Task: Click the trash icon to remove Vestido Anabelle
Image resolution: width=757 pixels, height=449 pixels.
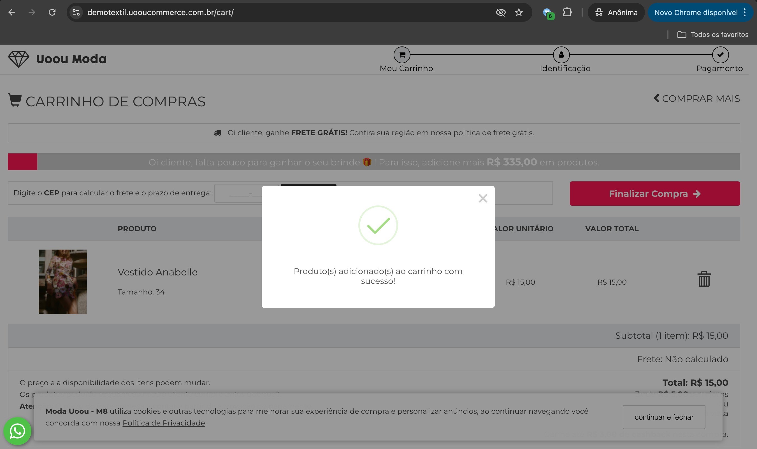Action: coord(704,279)
